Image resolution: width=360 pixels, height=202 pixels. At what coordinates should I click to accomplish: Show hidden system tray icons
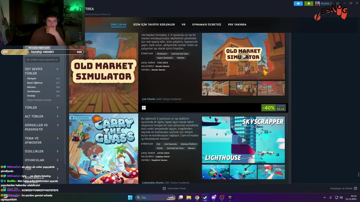pyautogui.click(x=324, y=198)
